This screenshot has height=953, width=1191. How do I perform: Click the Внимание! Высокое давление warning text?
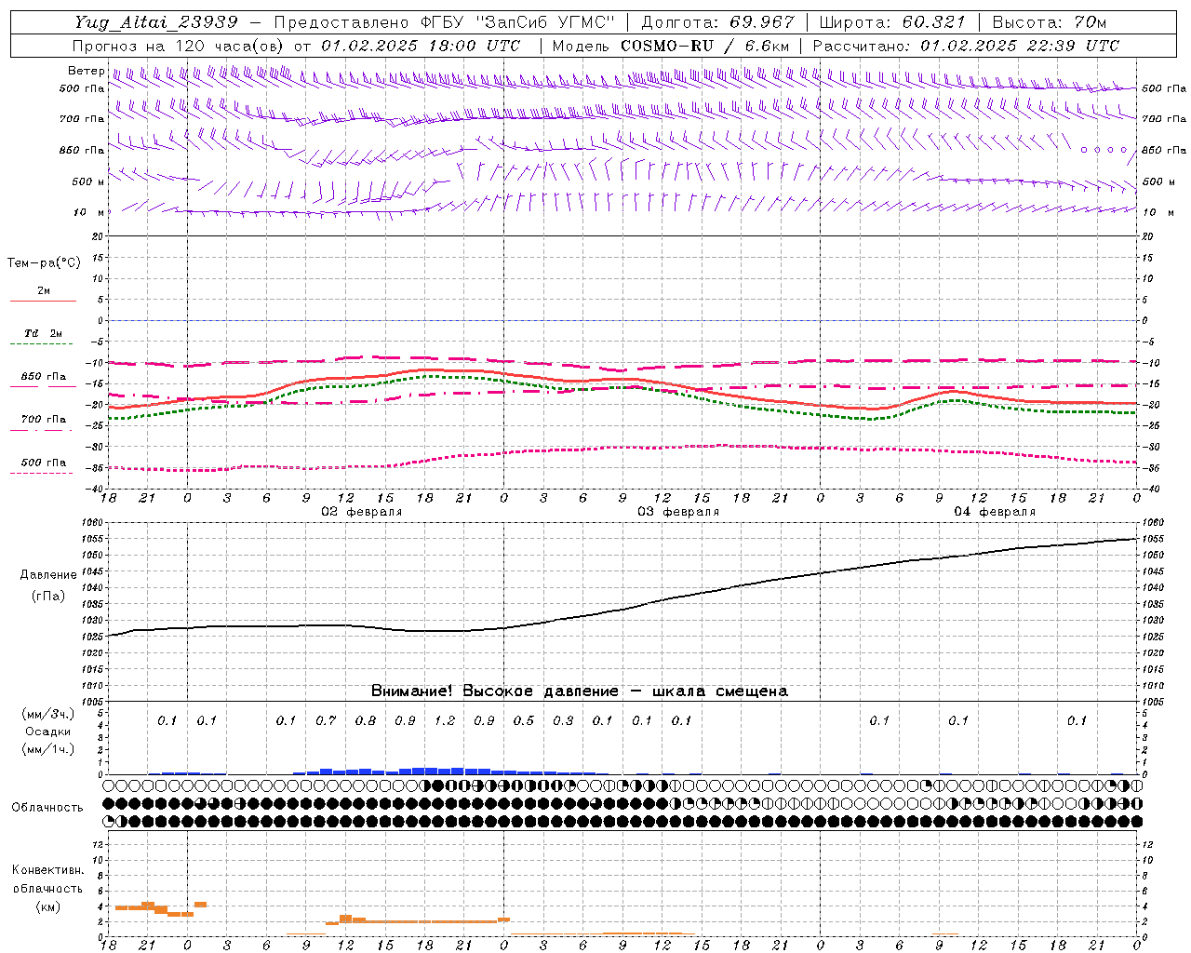(x=579, y=691)
